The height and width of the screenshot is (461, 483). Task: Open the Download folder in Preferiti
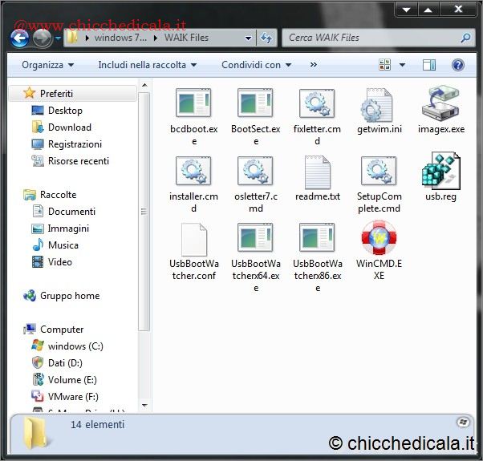(69, 127)
